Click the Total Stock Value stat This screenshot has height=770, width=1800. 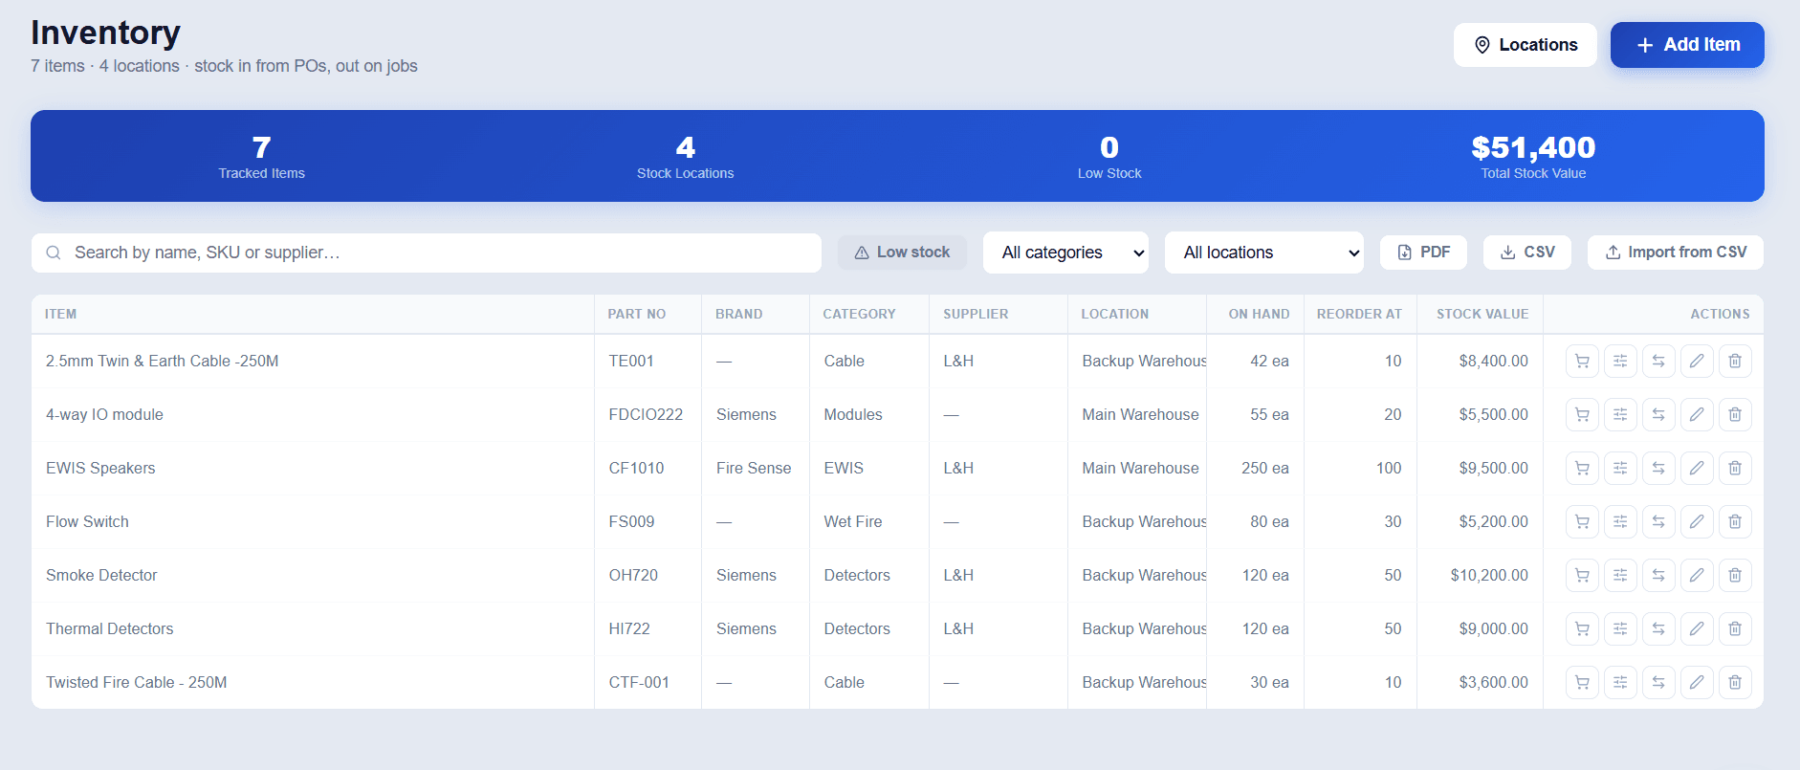coord(1533,156)
